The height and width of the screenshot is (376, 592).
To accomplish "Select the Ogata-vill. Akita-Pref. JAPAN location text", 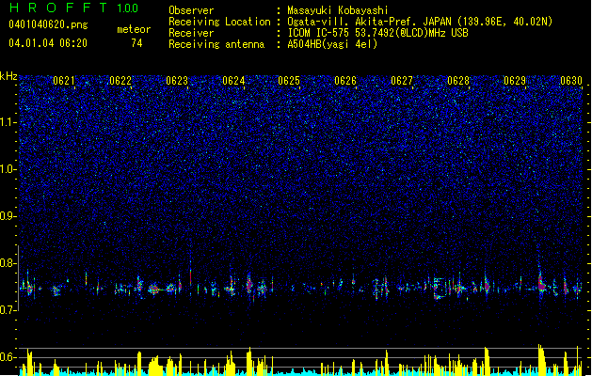I will 420,22.
